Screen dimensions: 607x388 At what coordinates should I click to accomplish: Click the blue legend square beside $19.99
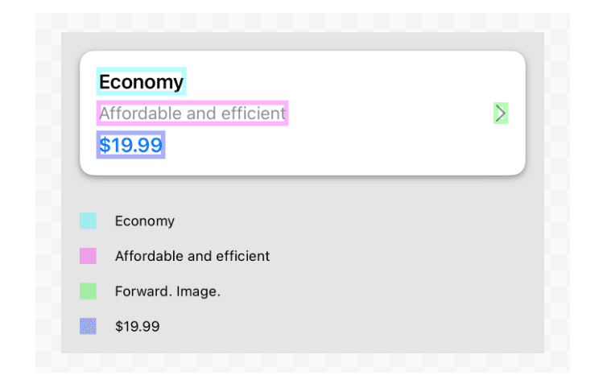point(88,326)
